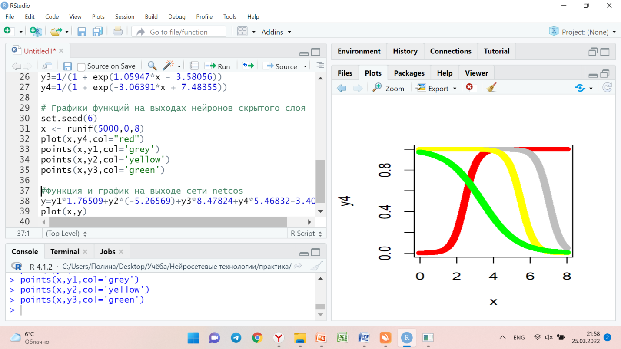
Task: Go to the previous plot arrow
Action: (x=342, y=88)
